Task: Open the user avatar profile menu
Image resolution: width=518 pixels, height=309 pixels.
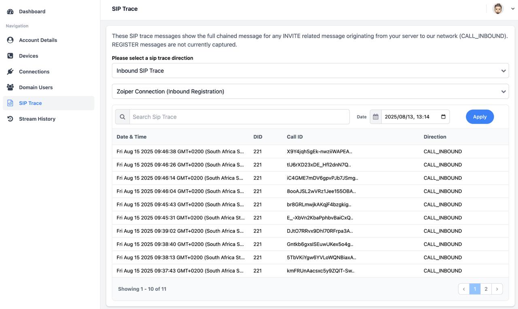Action: (x=498, y=9)
